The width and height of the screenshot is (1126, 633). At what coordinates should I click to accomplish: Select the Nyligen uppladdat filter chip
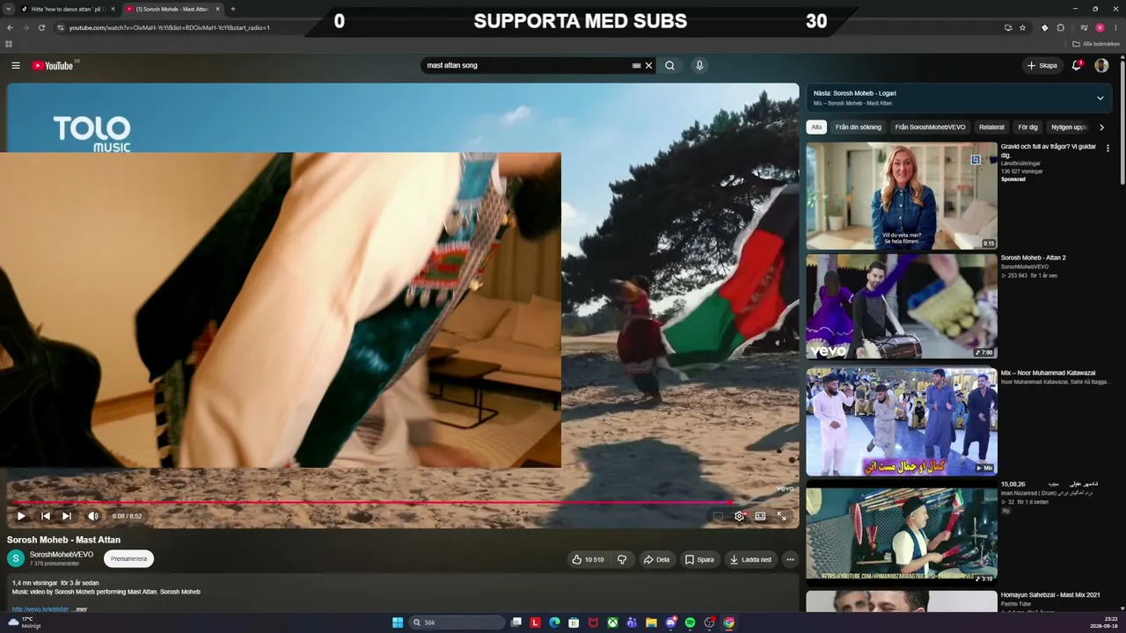(1069, 127)
